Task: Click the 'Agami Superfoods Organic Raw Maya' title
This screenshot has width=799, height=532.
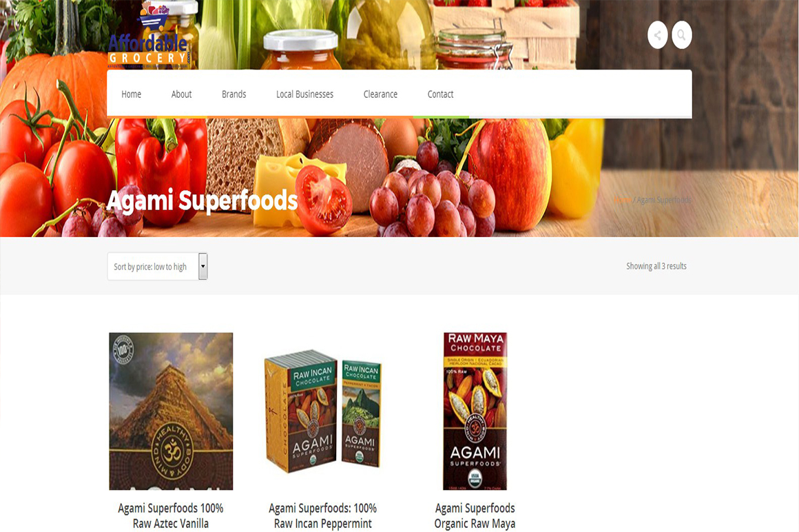Action: (x=475, y=515)
